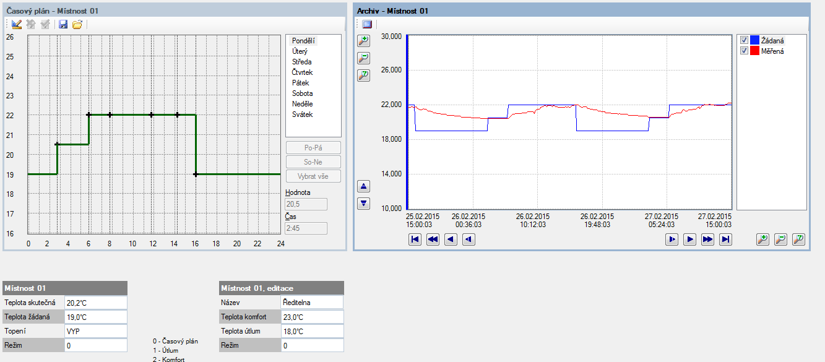
Task: Click the Archiv - Místnost 01 title bar
Action: tap(582, 11)
